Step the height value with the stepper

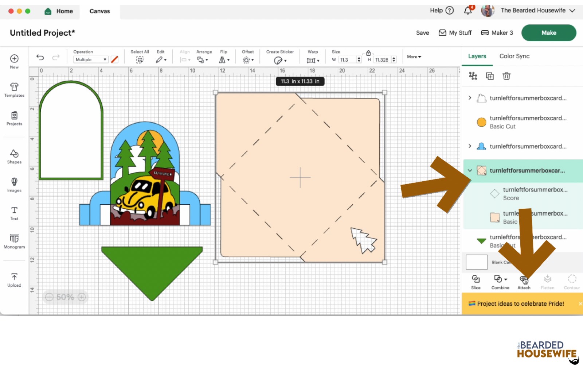pyautogui.click(x=394, y=60)
